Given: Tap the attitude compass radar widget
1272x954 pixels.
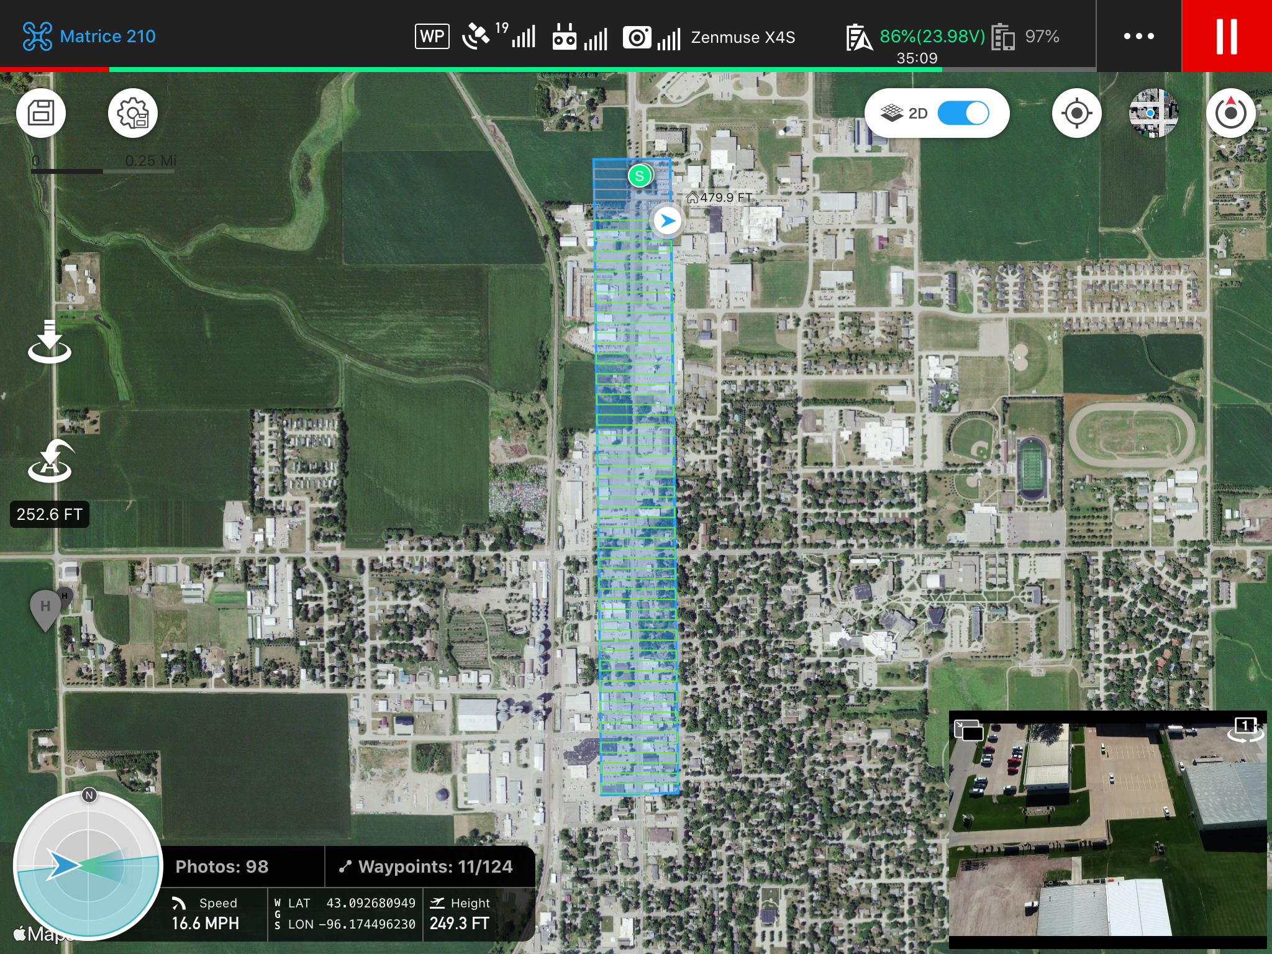Looking at the screenshot, I should [88, 865].
